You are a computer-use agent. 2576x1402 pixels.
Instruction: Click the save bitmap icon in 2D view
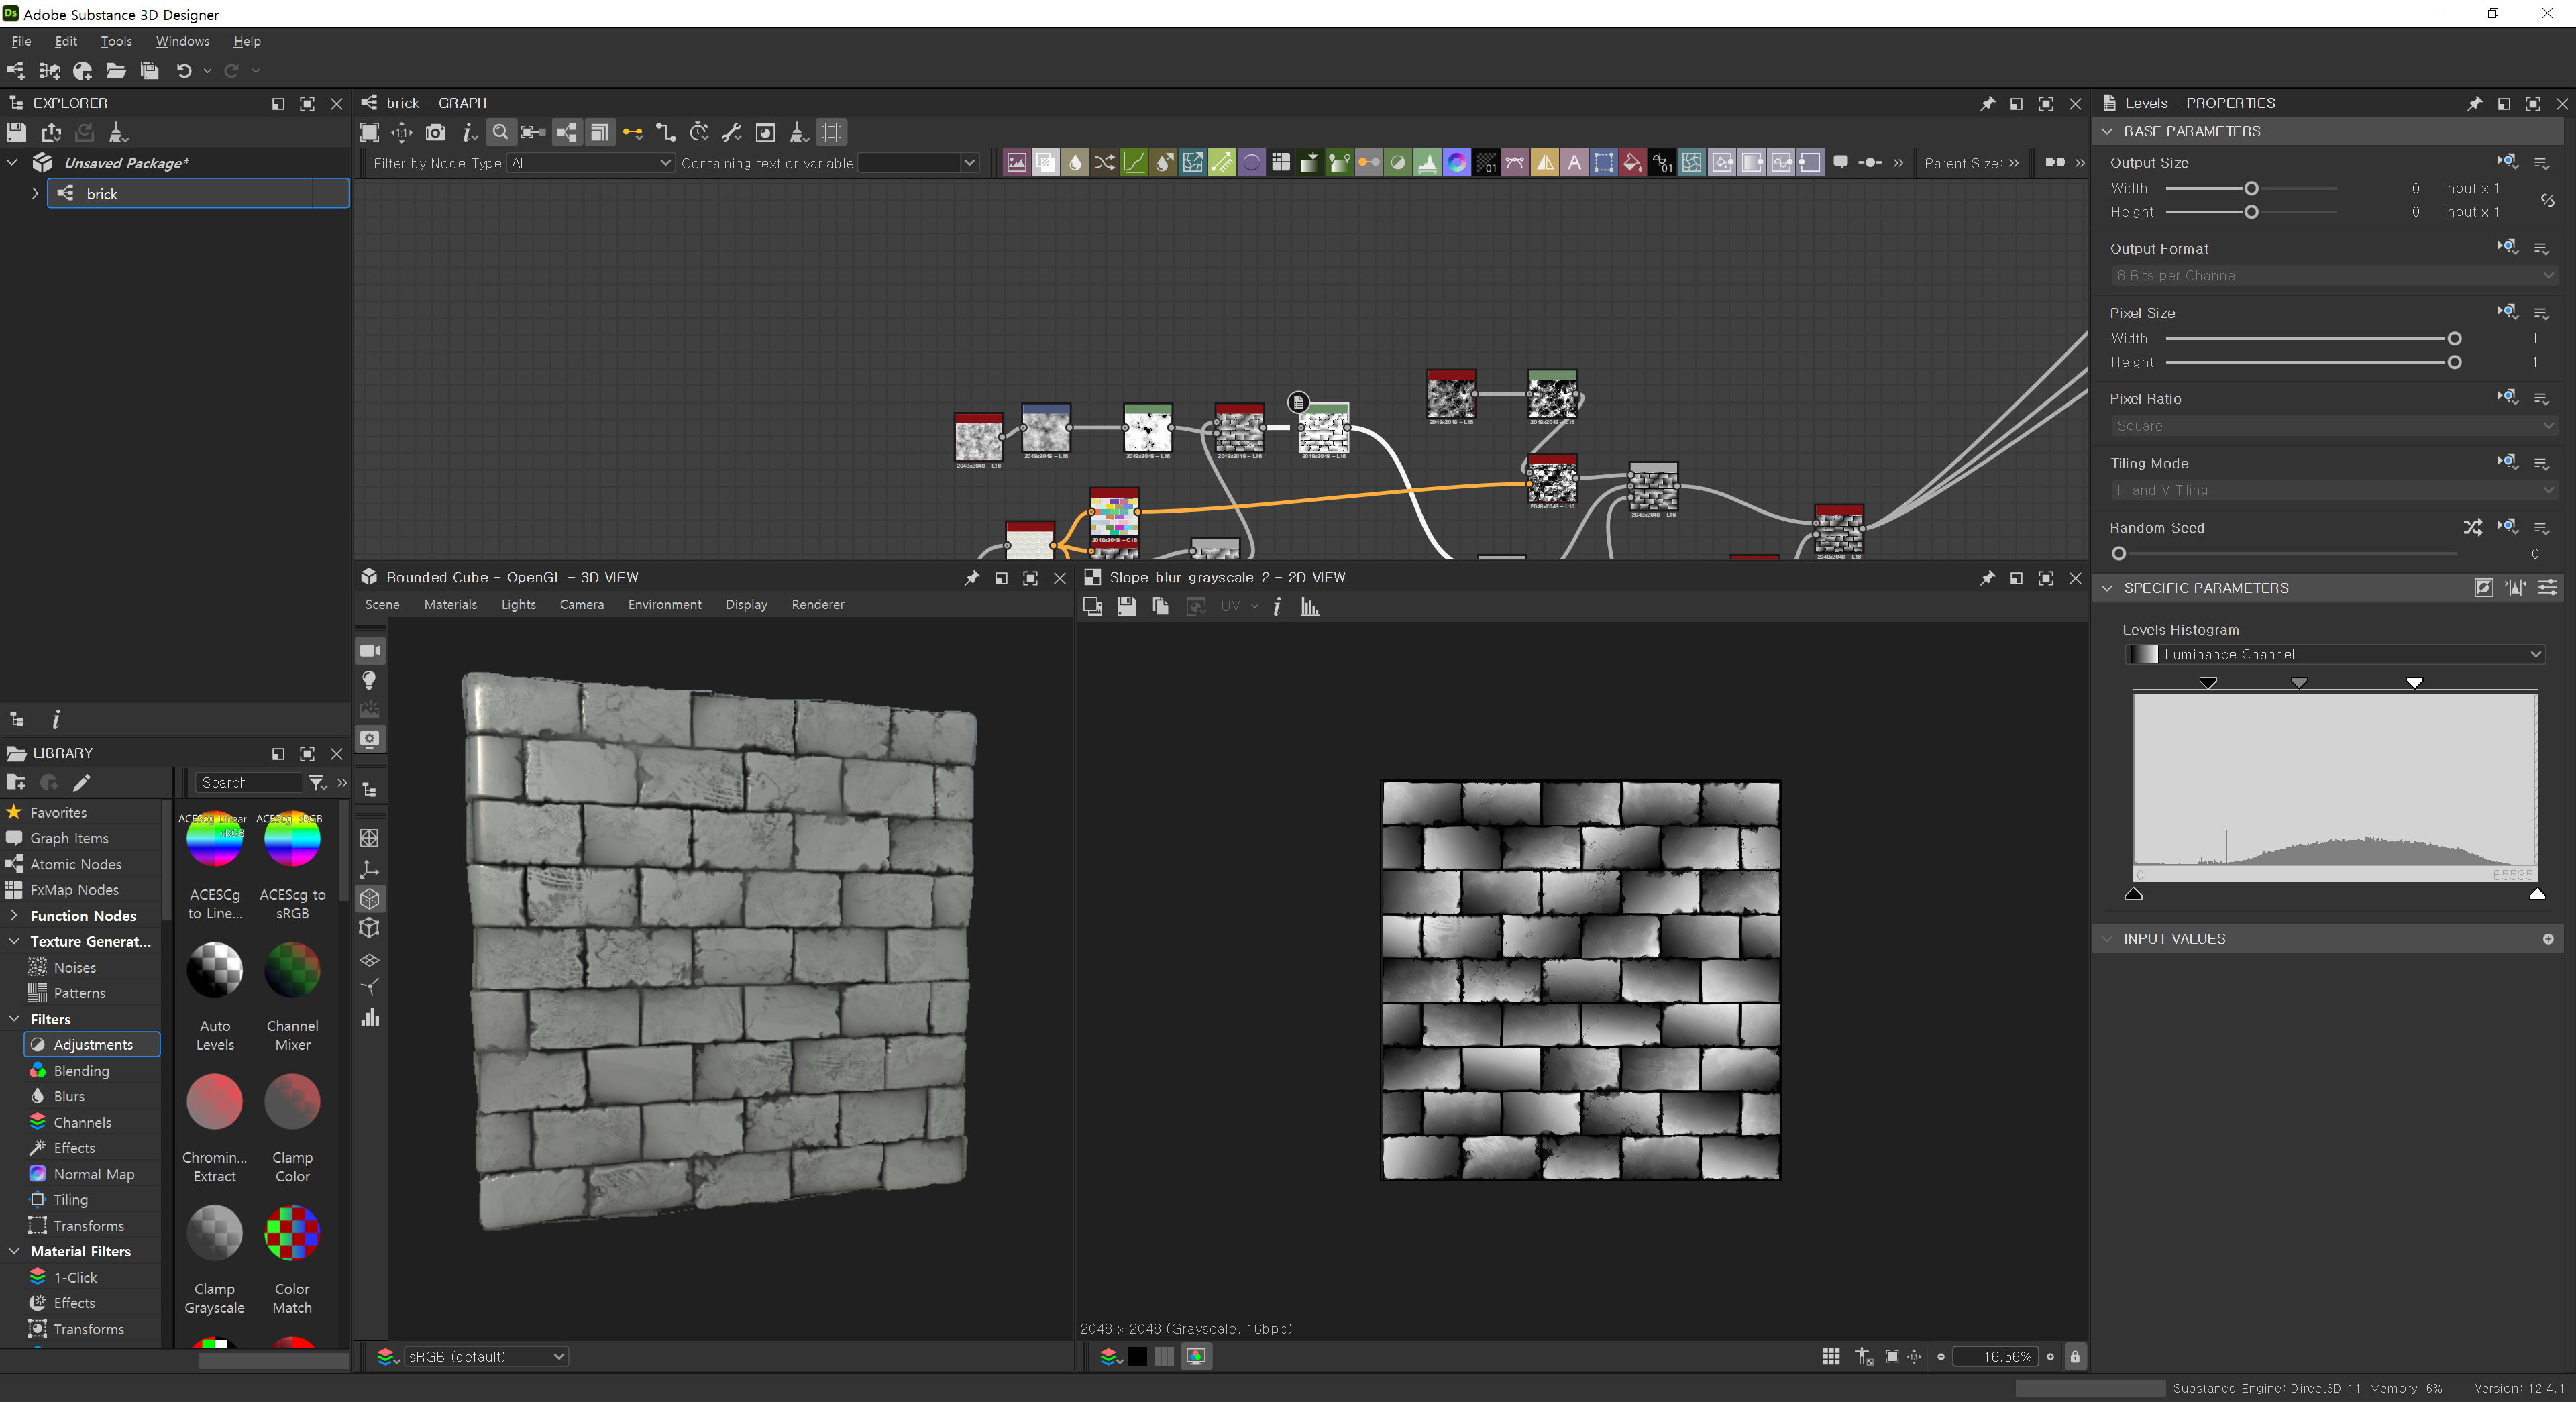point(1126,606)
